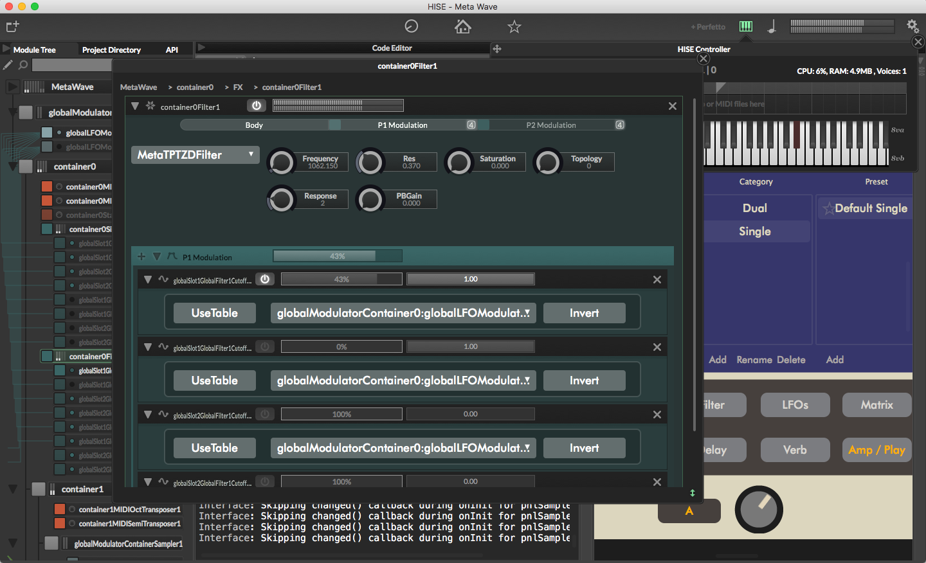Select the P2 Modulation tab
926x563 pixels.
tap(551, 125)
